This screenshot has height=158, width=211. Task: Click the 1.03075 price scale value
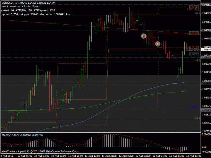click(x=206, y=106)
